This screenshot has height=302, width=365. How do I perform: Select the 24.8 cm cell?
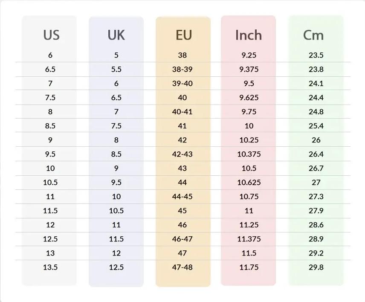coord(316,112)
